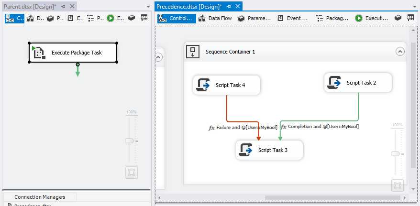Click horizontal scrollbar thumb in Precedence.dtsx designer
Image resolution: width=420 pixels, height=206 pixels.
coord(333,198)
